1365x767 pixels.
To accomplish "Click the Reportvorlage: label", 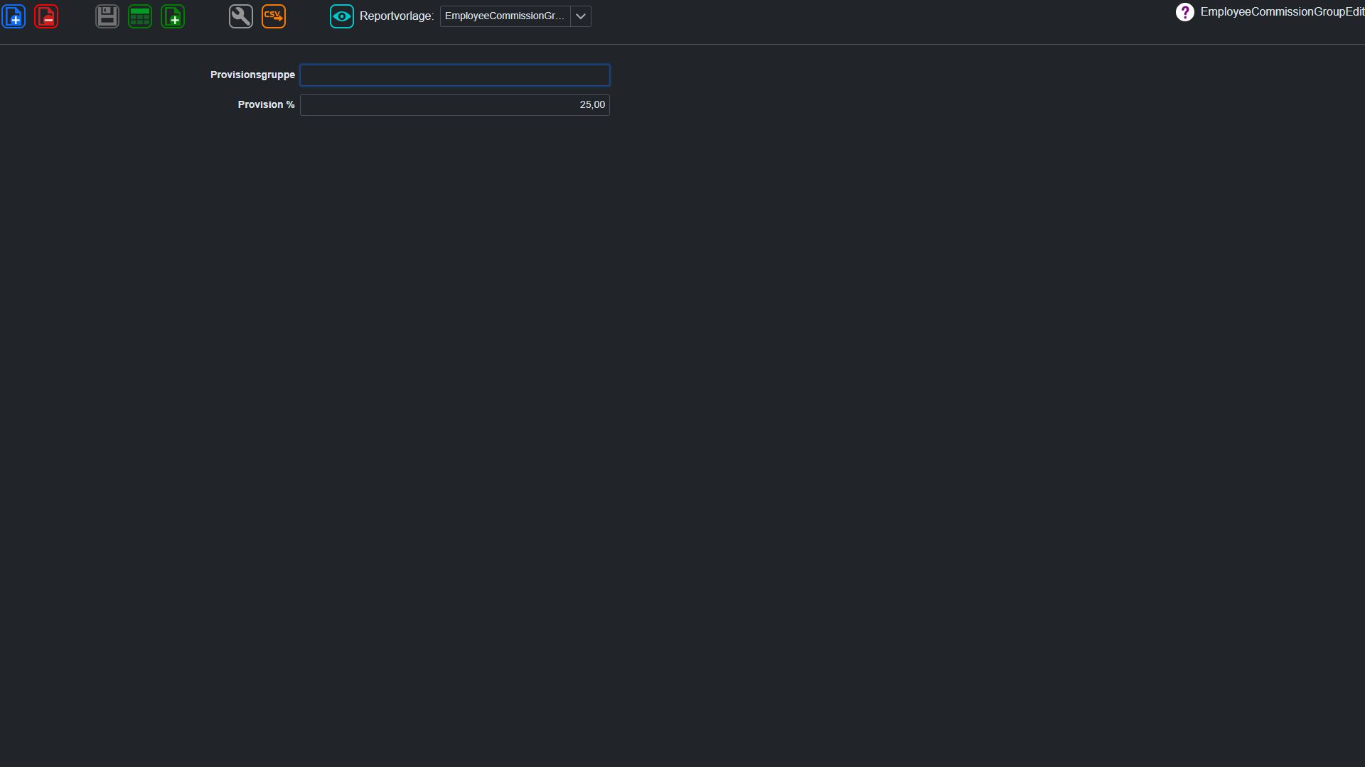I will click(x=397, y=16).
